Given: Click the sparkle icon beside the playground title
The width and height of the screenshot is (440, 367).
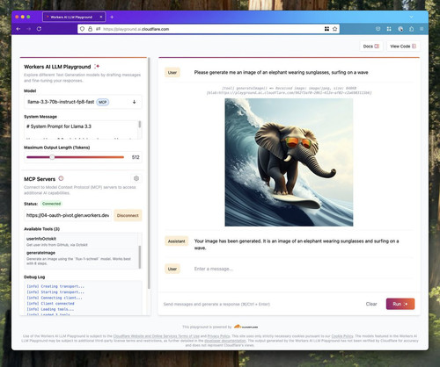Looking at the screenshot, I should pyautogui.click(x=97, y=67).
